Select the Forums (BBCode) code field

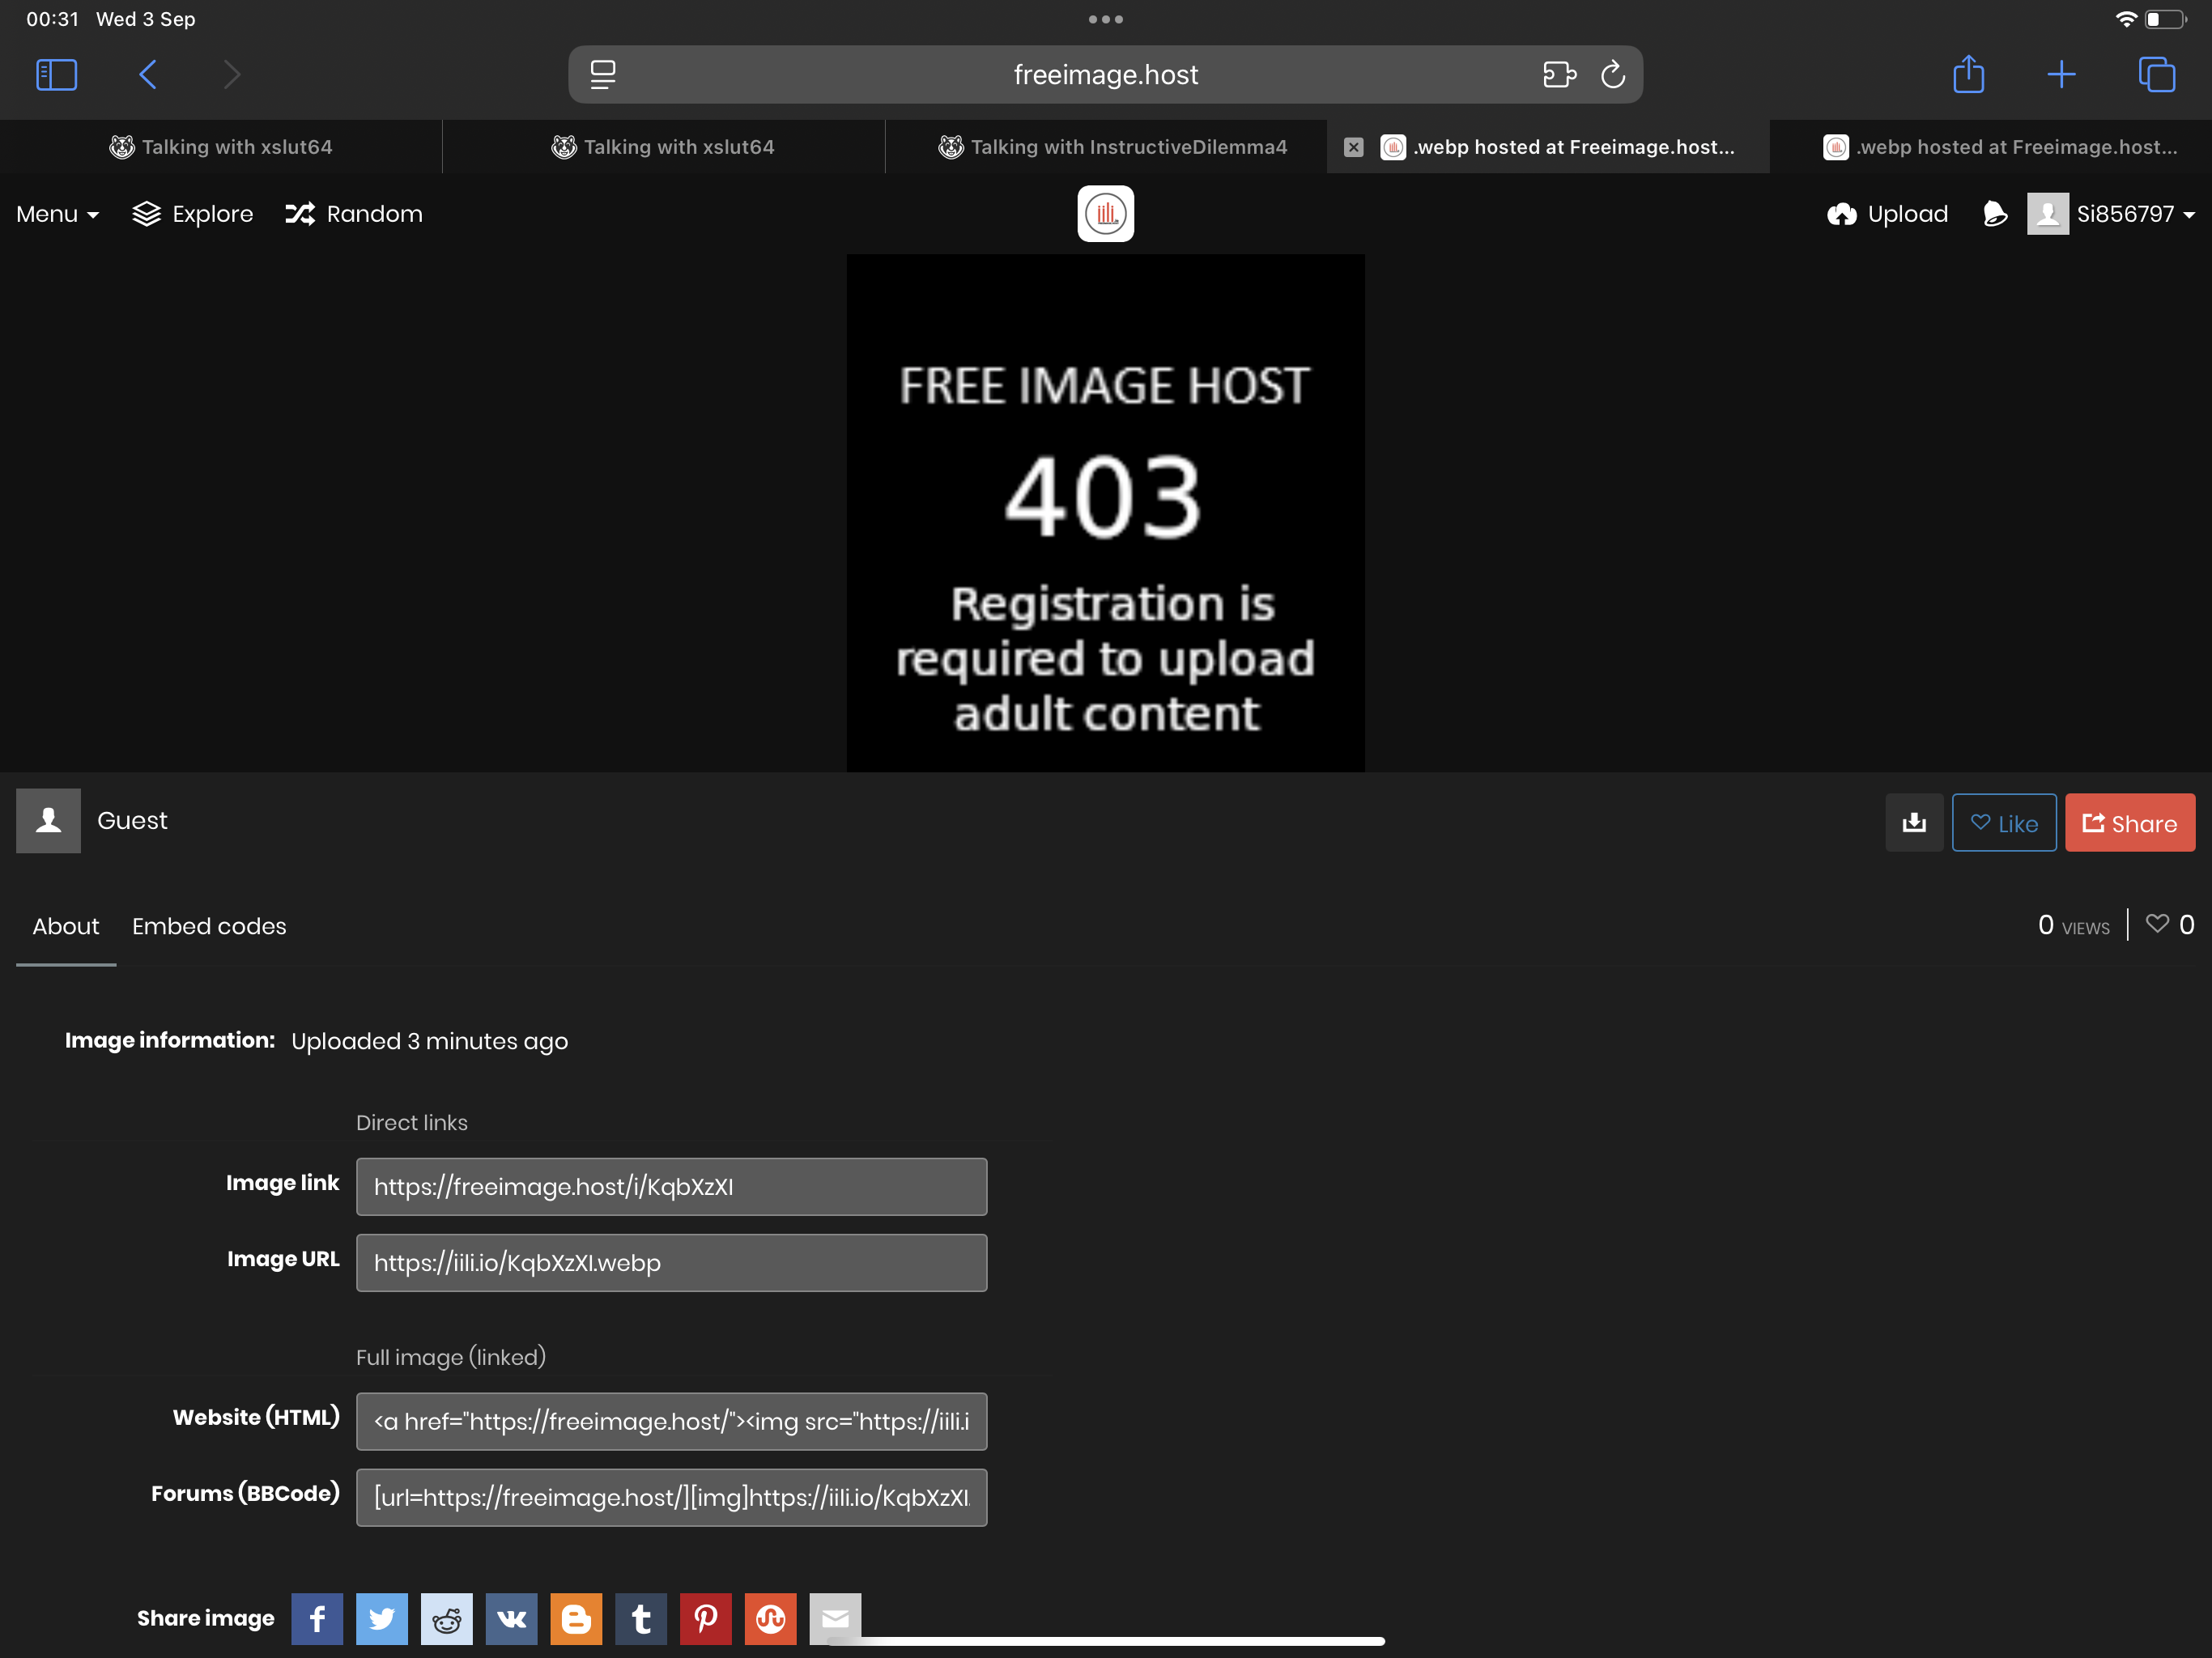[671, 1498]
